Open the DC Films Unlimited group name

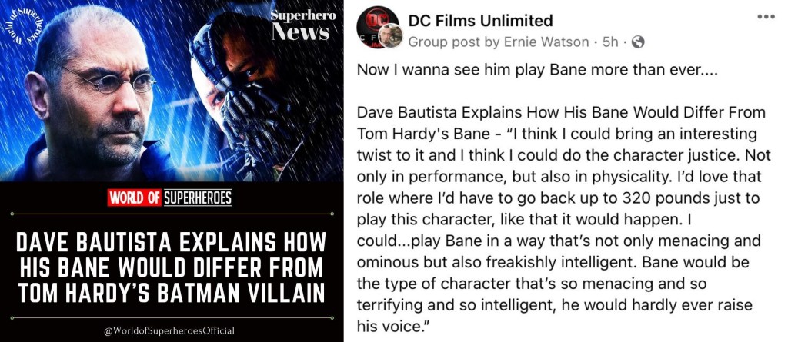click(480, 21)
